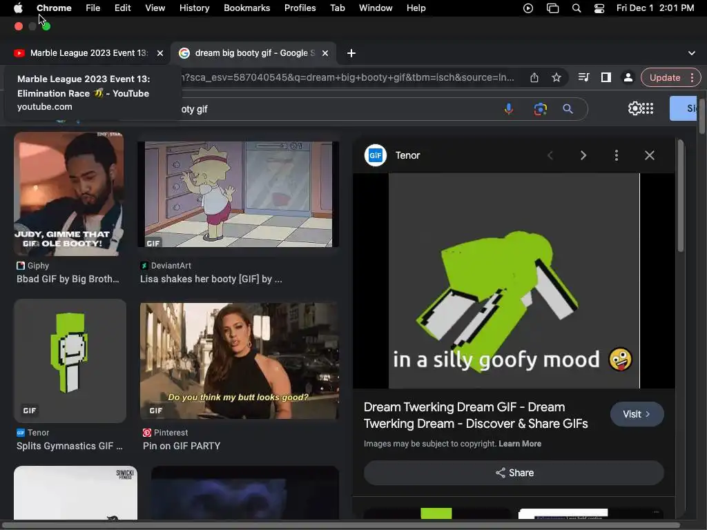Bookmark this page with the star icon
The image size is (707, 530).
point(556,77)
